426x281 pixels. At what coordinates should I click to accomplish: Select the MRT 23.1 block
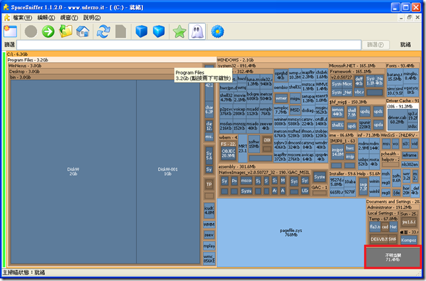tap(243, 148)
